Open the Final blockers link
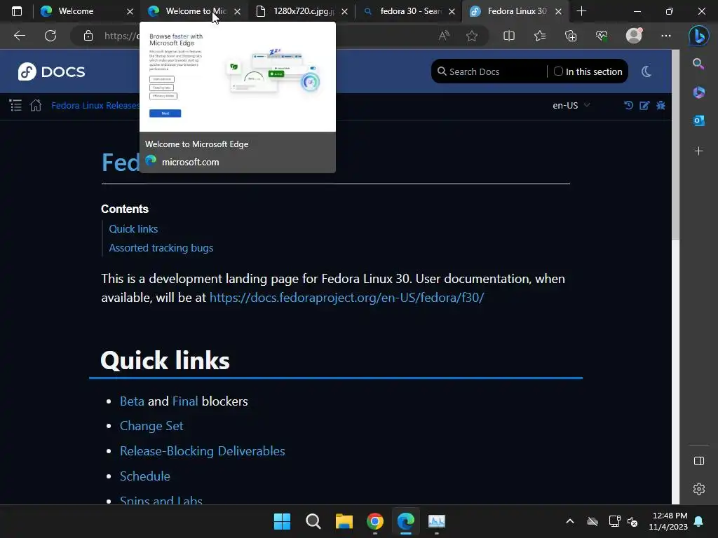Screen dimensions: 718x538 (185, 401)
